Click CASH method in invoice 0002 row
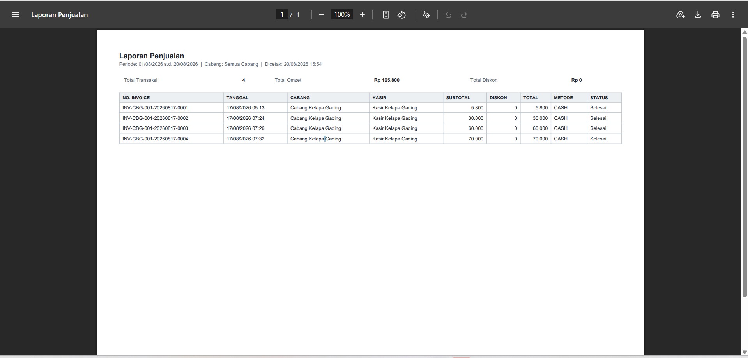This screenshot has height=358, width=748. click(561, 118)
